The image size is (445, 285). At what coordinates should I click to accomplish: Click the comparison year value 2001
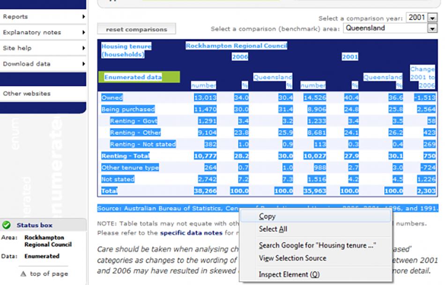[416, 18]
